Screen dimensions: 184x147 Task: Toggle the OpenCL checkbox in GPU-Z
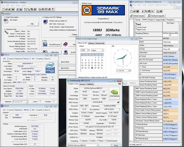[80, 141]
